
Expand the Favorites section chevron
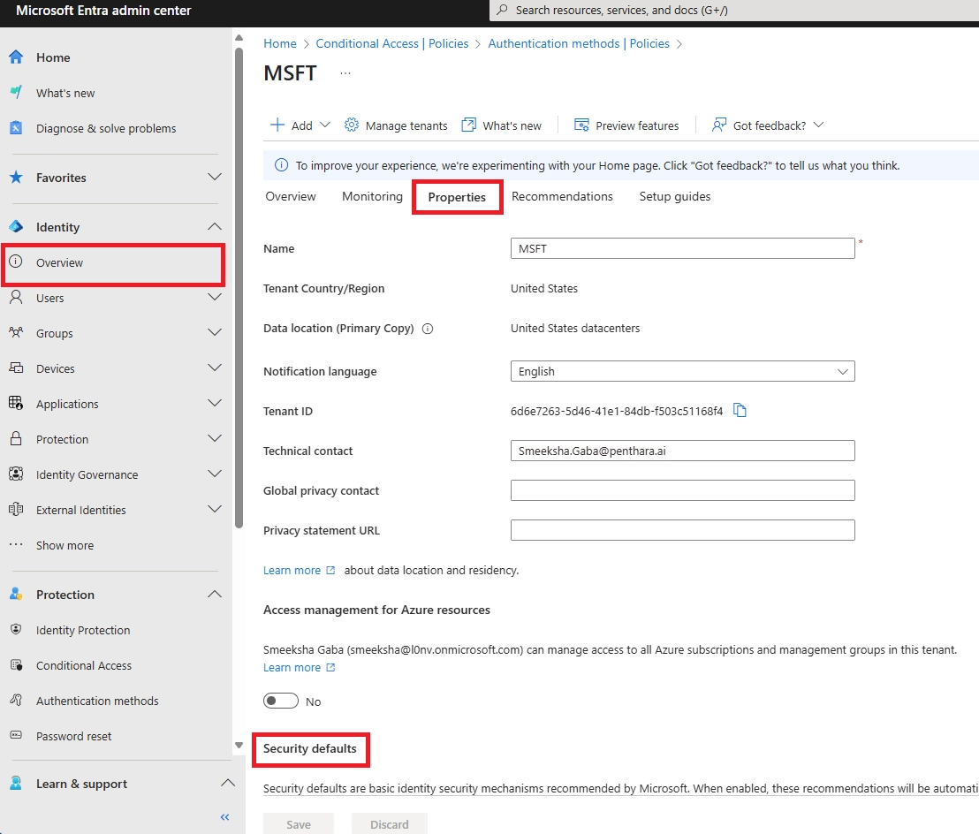(x=215, y=177)
